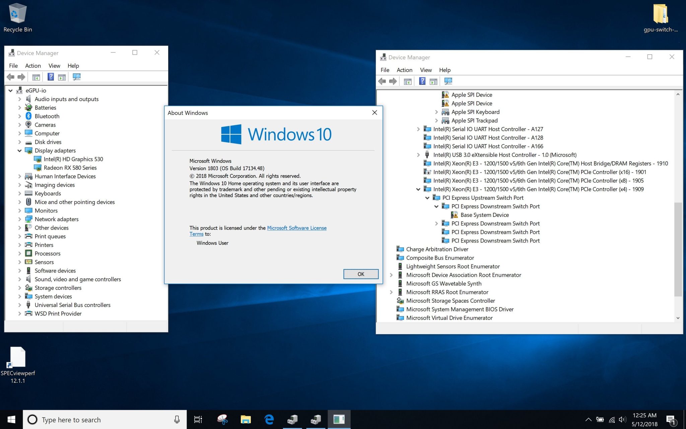Open View menu in right Device Manager
This screenshot has width=686, height=429.
click(426, 70)
